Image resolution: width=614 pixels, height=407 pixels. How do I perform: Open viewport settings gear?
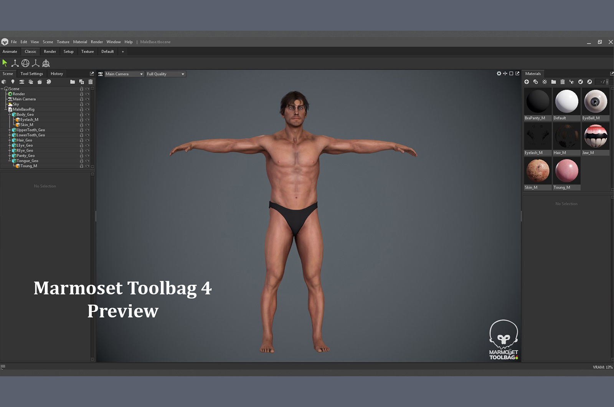tap(499, 73)
